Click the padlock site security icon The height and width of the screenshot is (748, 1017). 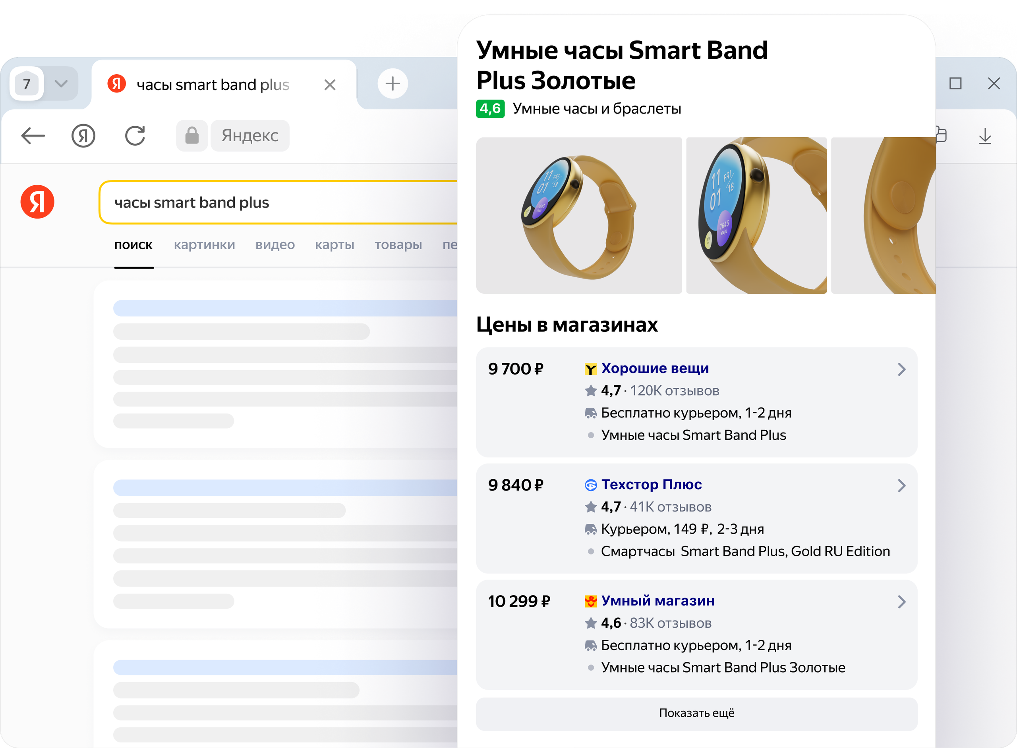click(x=192, y=135)
